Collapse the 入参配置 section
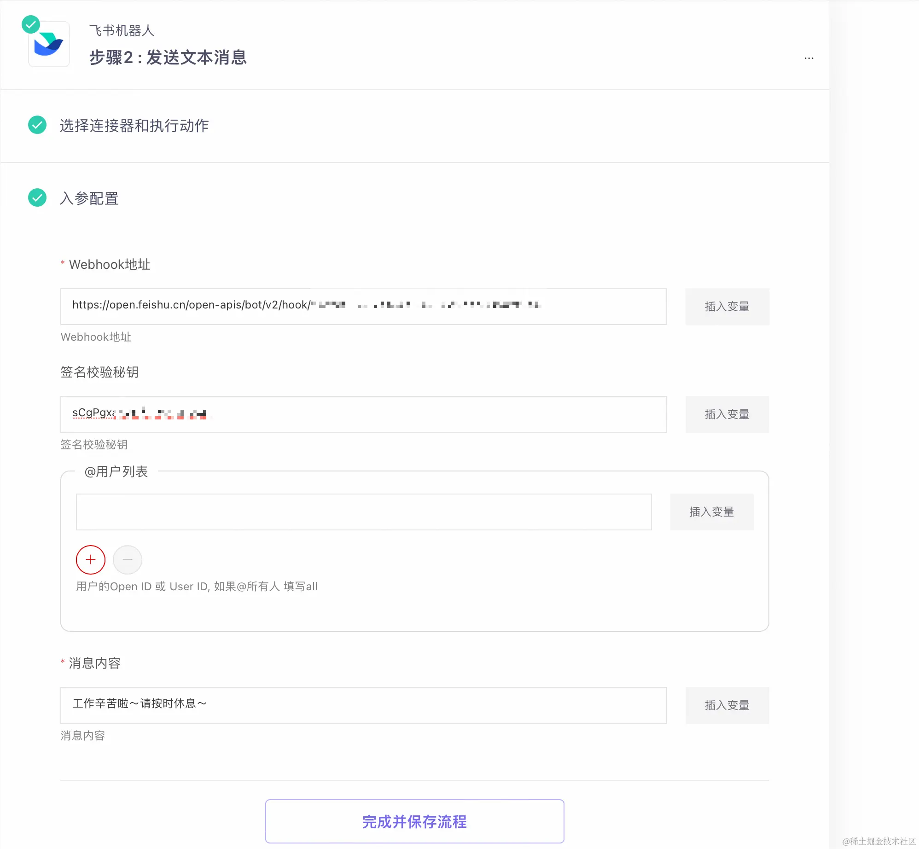Screen dimensions: 919x849 click(x=89, y=198)
